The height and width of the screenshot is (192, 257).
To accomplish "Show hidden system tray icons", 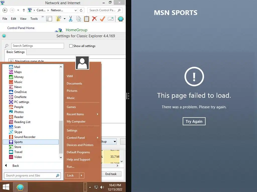I will [90, 187].
